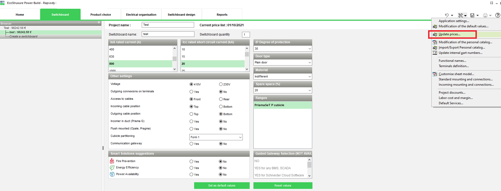This screenshot has height=191, width=501.
Task: Click the Energy Efficiency leaf icon
Action: click(x=112, y=168)
